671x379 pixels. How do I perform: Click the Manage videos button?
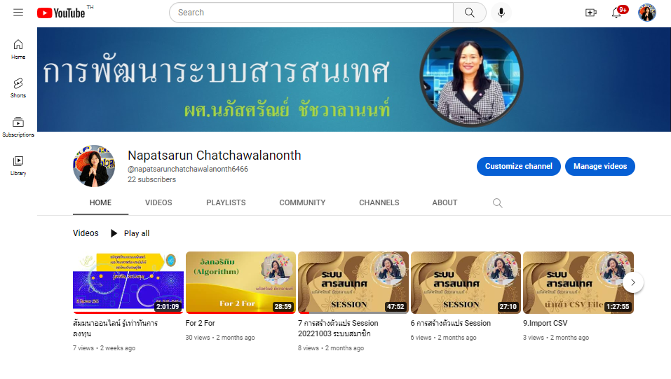pos(599,166)
